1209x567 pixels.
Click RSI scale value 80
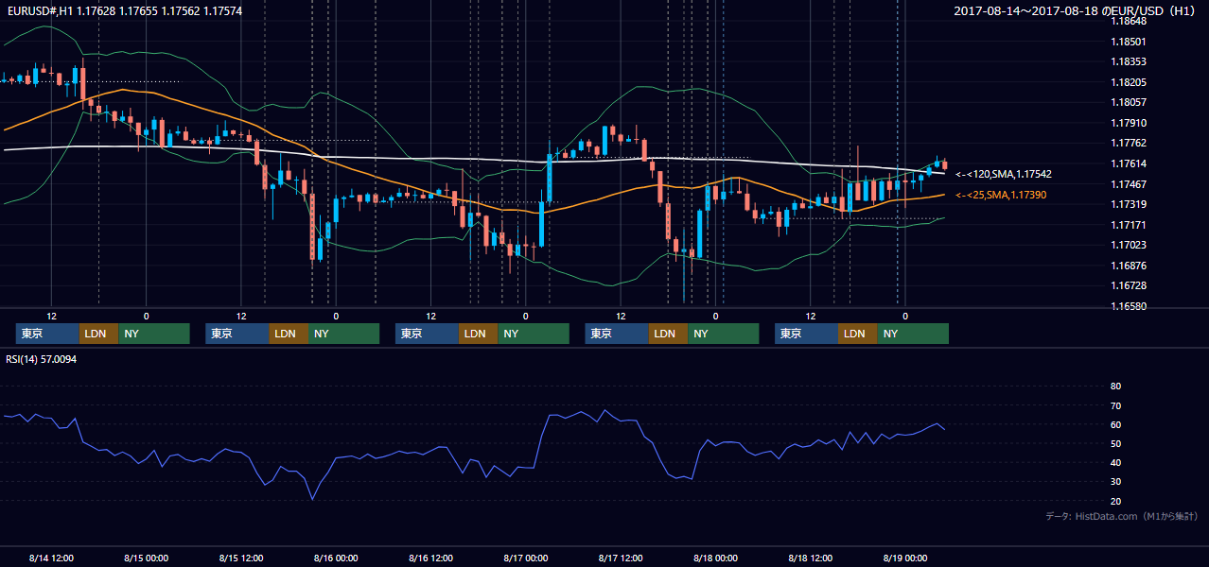point(1115,387)
